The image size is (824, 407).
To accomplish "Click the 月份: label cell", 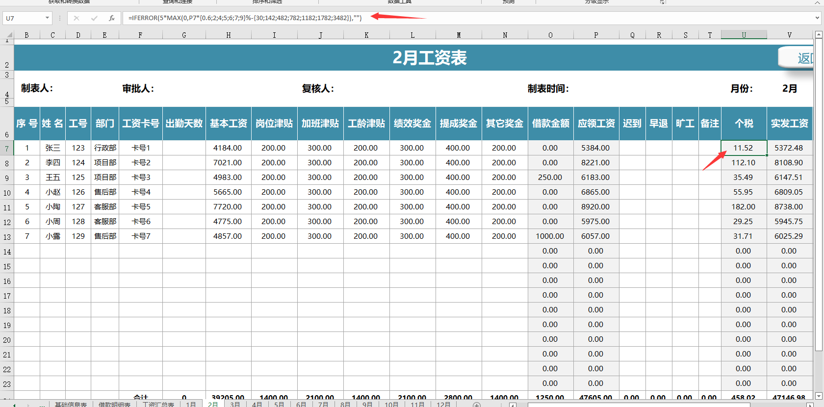I will (x=741, y=88).
